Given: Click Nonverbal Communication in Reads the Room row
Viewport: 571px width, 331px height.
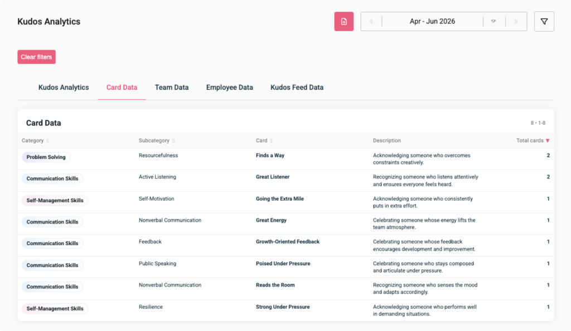Looking at the screenshot, I should [x=170, y=285].
